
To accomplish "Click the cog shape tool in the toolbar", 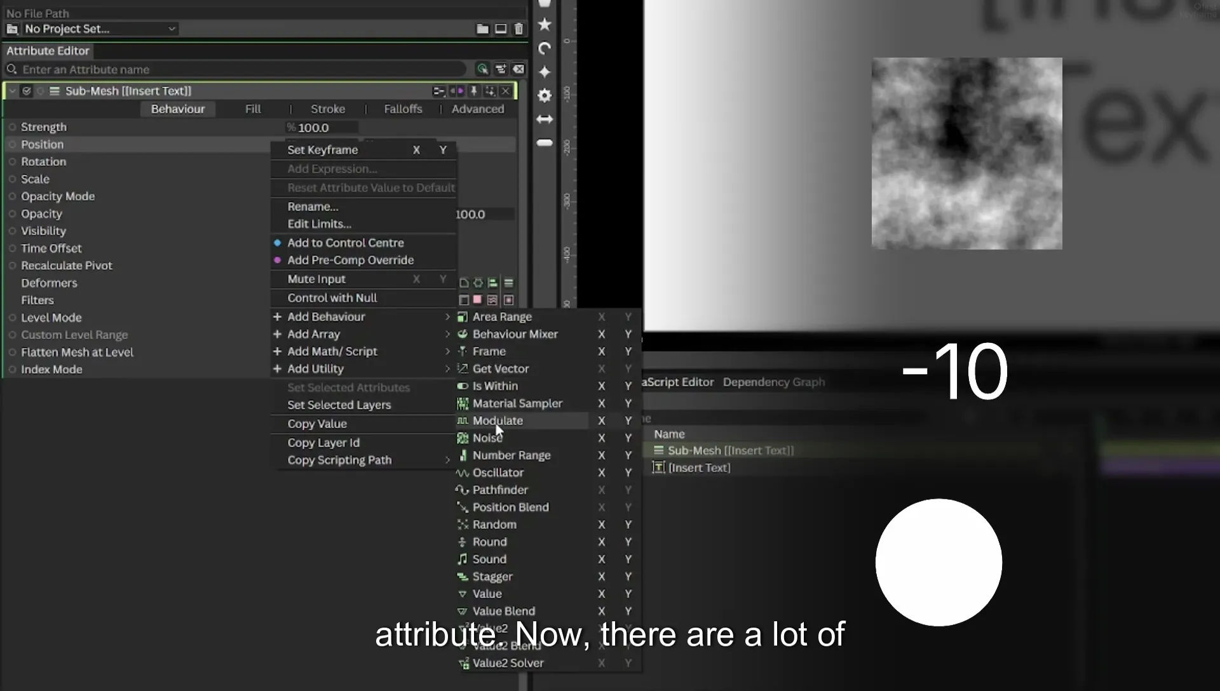I will (545, 95).
